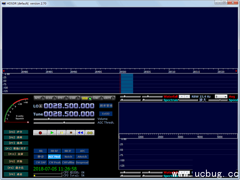
Task: Click the LO A selector icon
Action: (x=41, y=106)
